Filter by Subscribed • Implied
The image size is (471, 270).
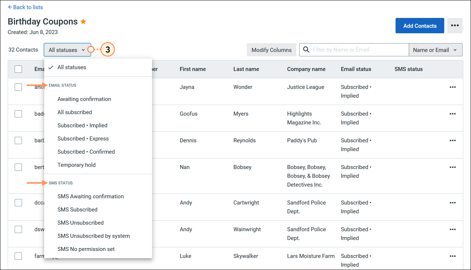point(98,125)
